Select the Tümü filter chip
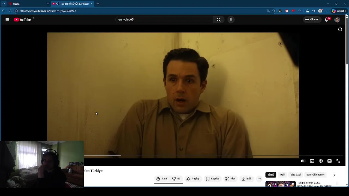Viewport: 349px width, 196px height. coord(271,175)
